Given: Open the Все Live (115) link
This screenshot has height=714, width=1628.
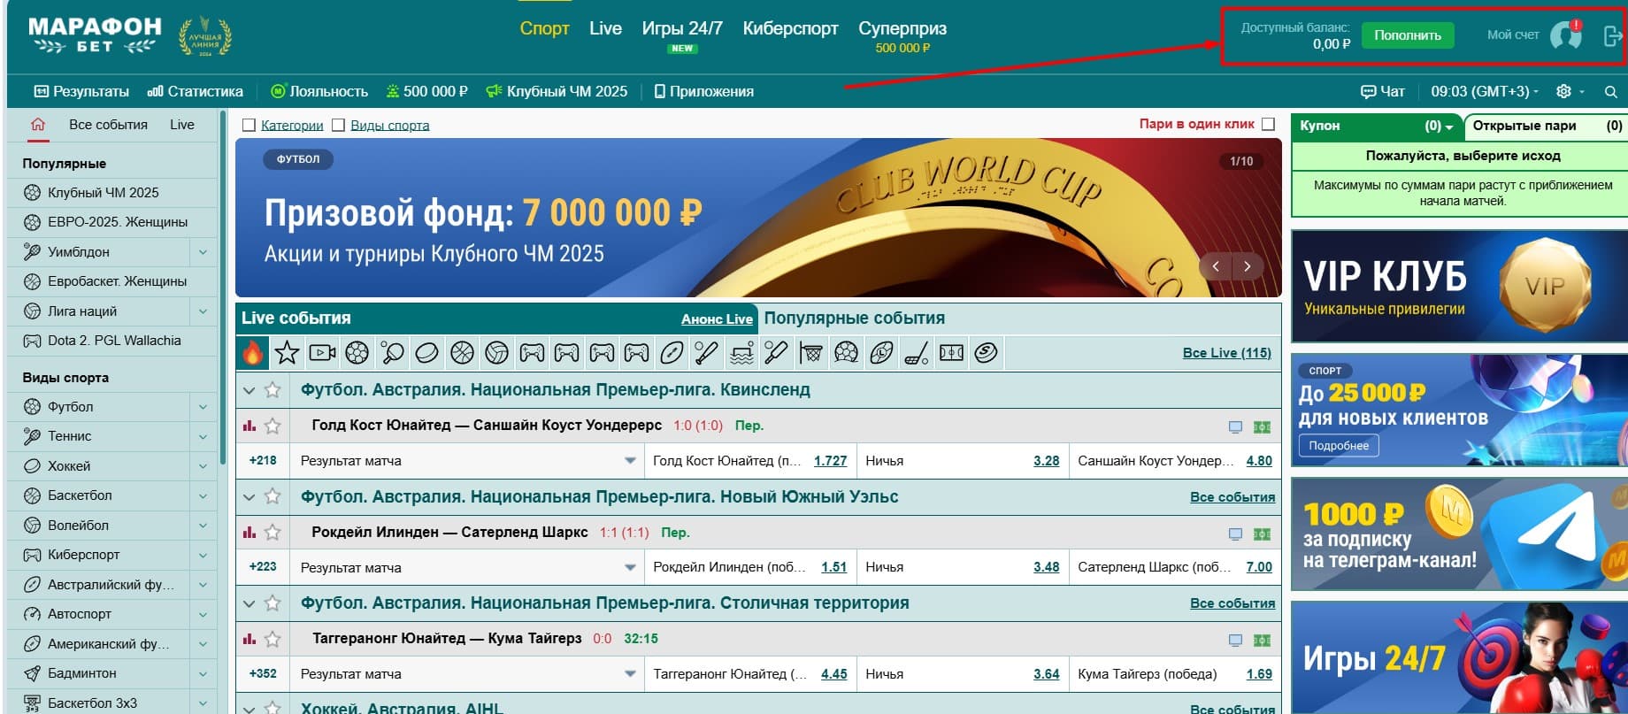Looking at the screenshot, I should coord(1226,353).
